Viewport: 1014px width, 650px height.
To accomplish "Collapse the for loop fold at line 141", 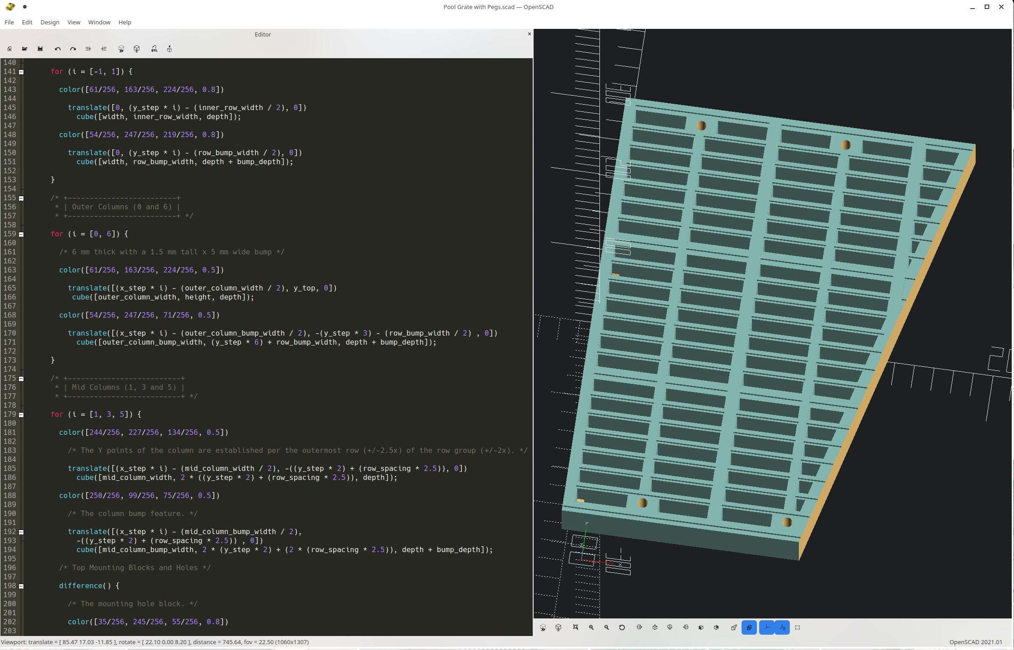I will [x=21, y=72].
